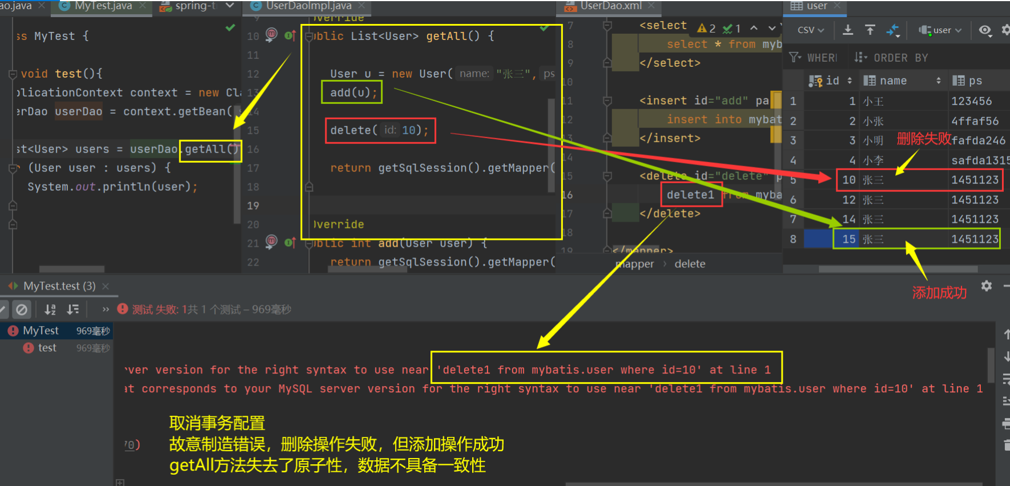Image resolution: width=1010 pixels, height=486 pixels.
Task: Click the ps cell 123456
Action: click(971, 101)
